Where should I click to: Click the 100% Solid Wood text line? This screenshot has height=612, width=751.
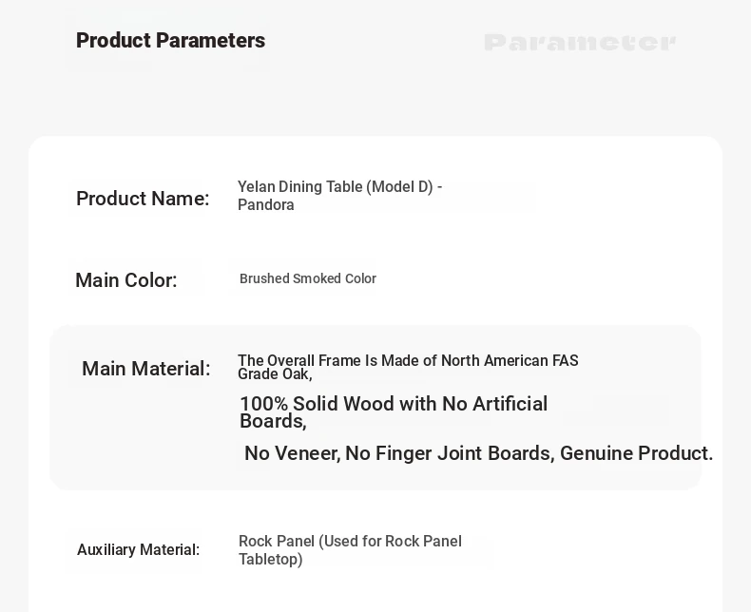click(394, 404)
